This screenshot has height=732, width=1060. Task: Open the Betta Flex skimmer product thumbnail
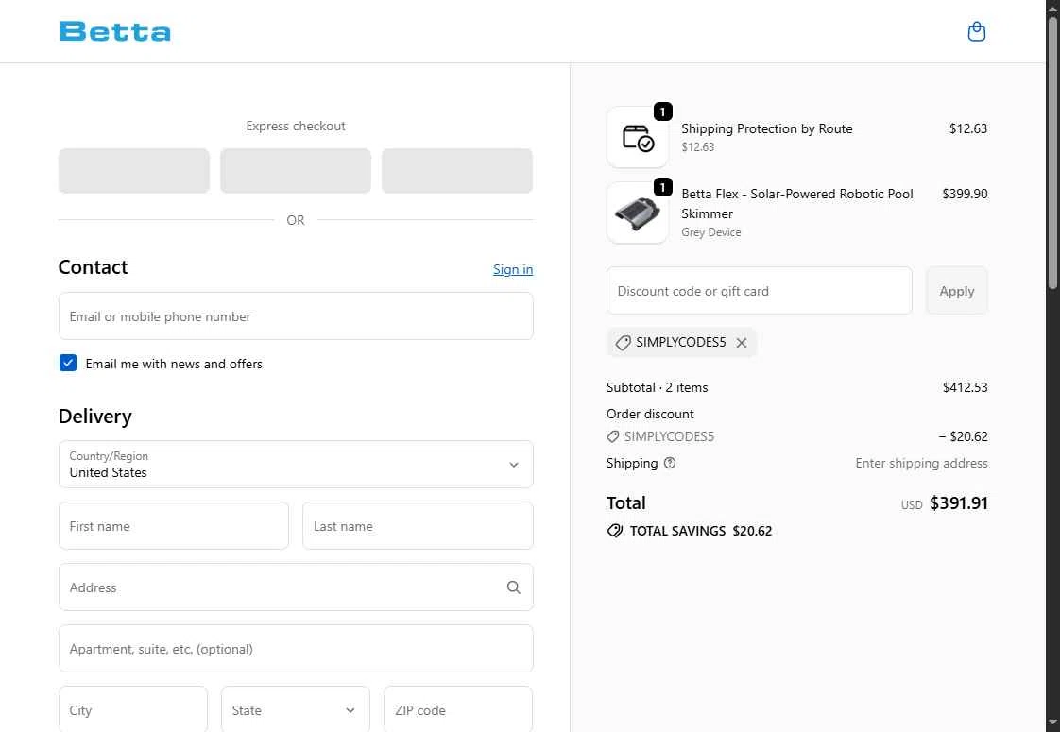[x=638, y=213]
